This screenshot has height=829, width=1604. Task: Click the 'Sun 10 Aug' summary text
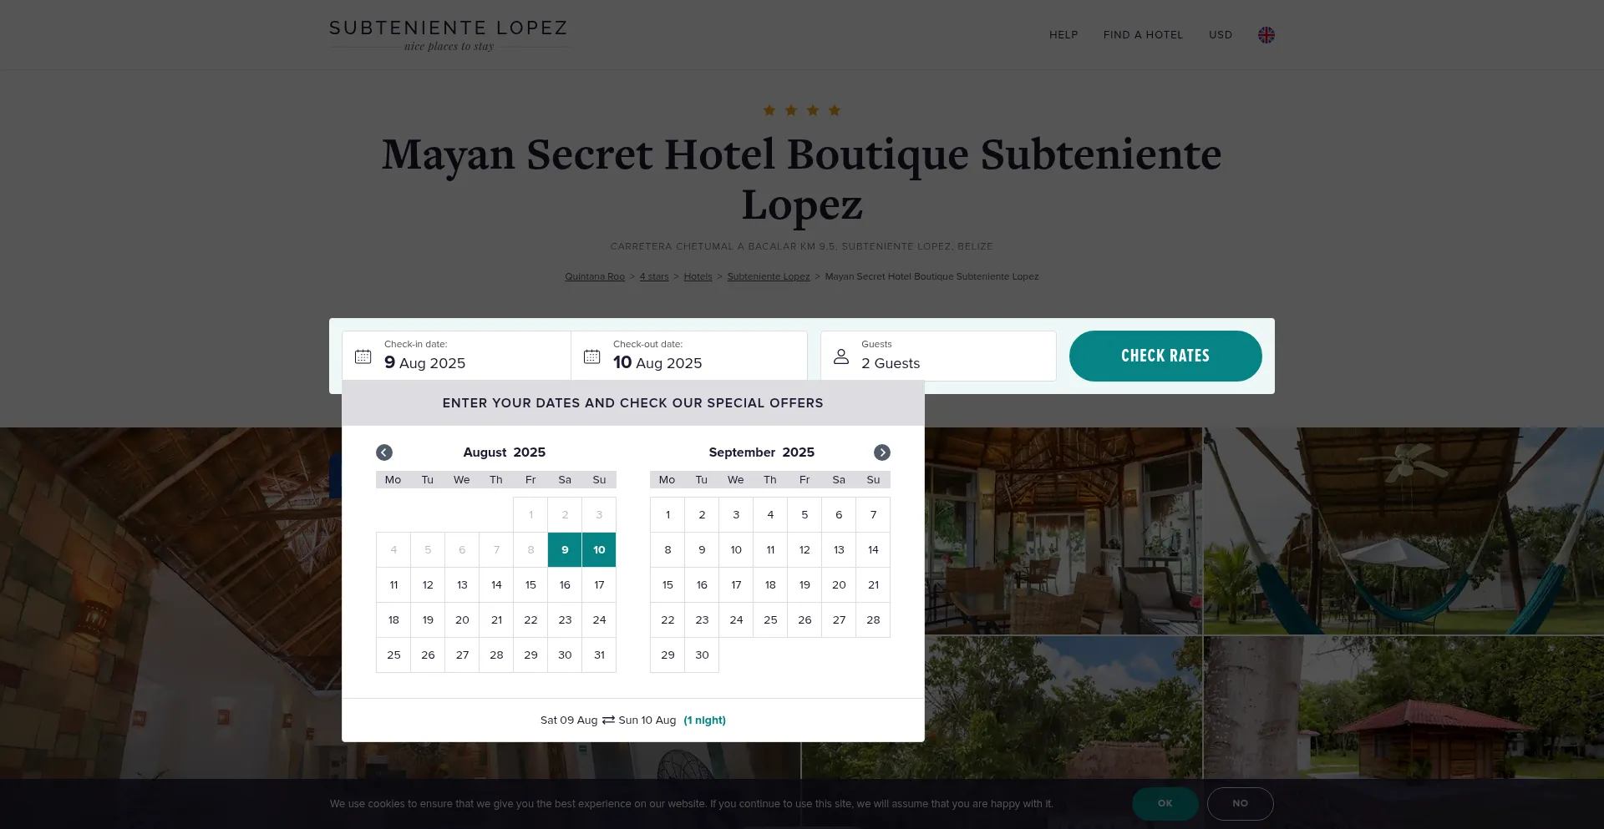[x=647, y=720]
